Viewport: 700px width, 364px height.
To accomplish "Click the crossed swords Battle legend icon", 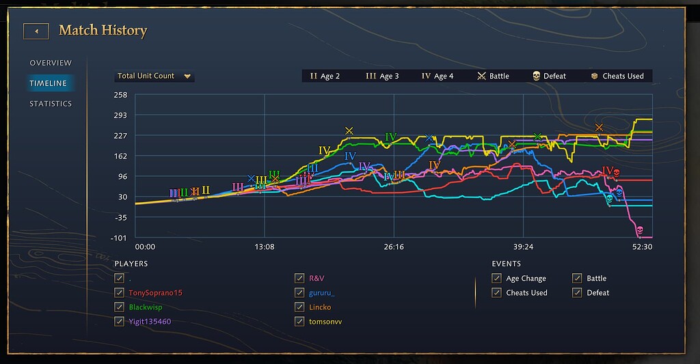I will point(481,76).
